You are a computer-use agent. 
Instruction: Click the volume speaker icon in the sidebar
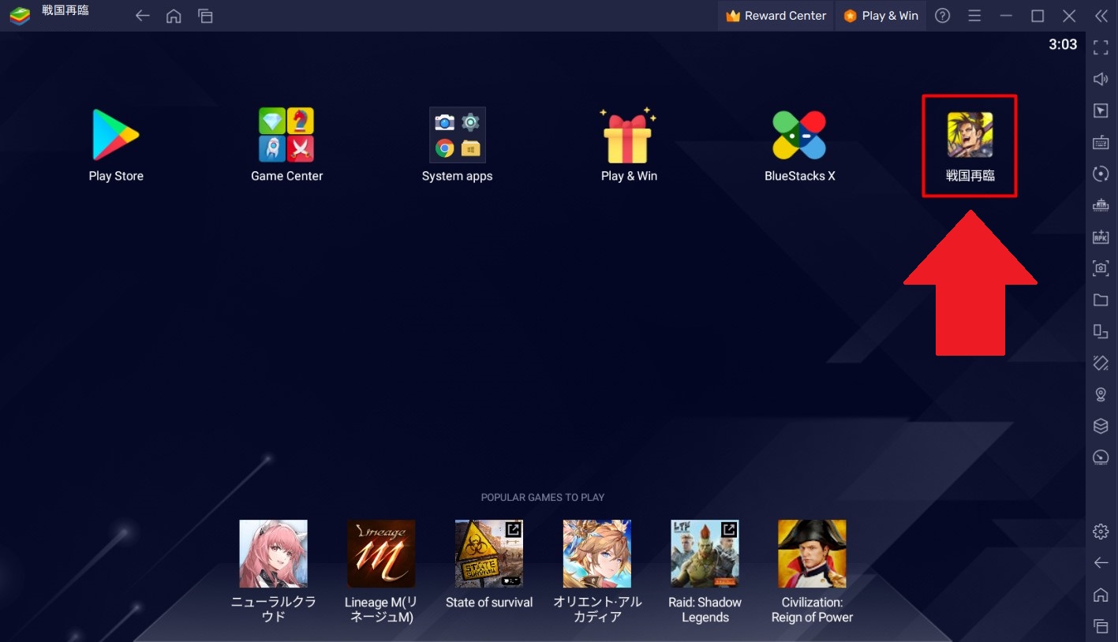pos(1101,79)
